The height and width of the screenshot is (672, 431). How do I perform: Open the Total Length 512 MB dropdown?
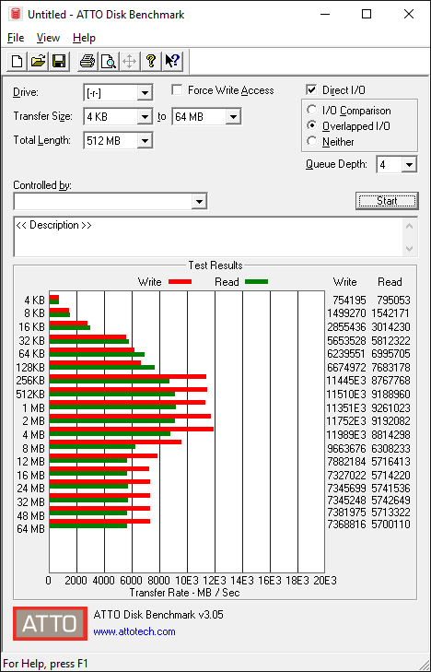pos(146,140)
